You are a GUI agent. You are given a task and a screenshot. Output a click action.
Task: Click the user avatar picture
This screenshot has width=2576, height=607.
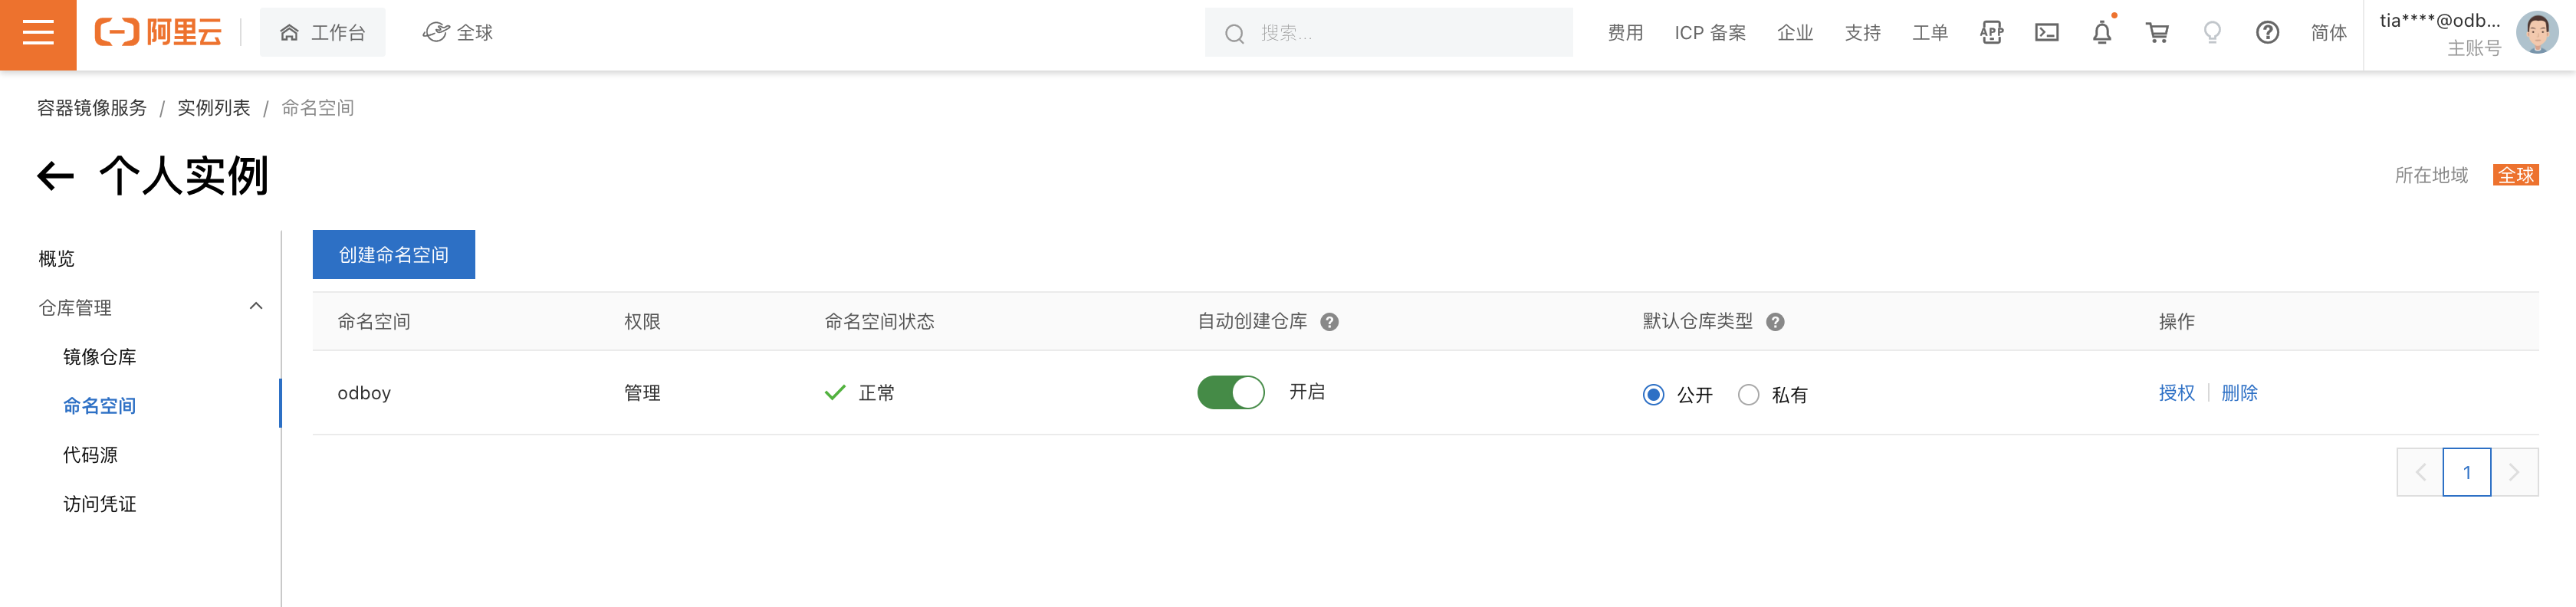click(2536, 33)
